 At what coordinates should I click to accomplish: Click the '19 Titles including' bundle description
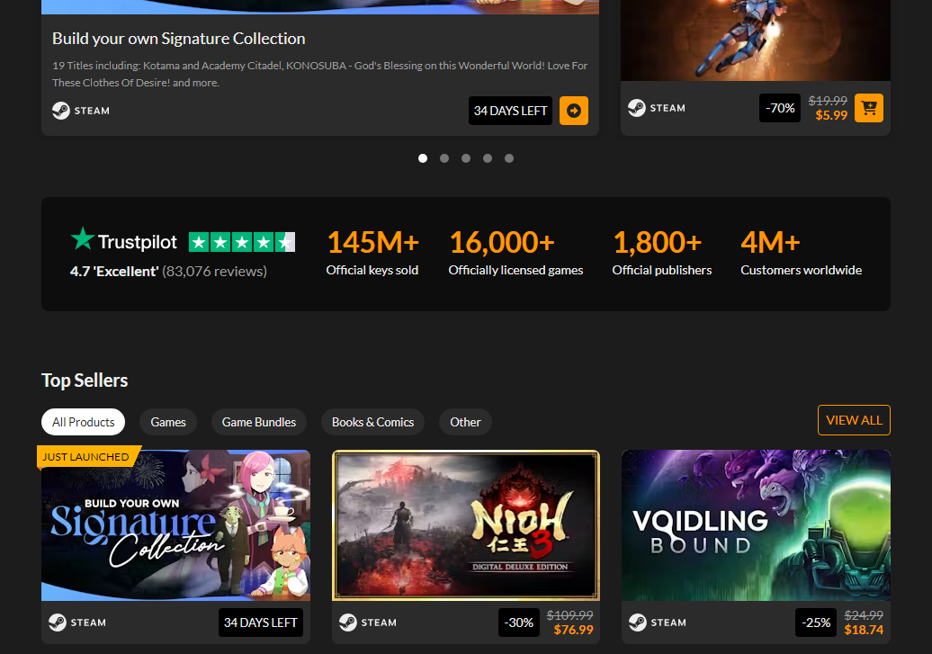tap(319, 75)
